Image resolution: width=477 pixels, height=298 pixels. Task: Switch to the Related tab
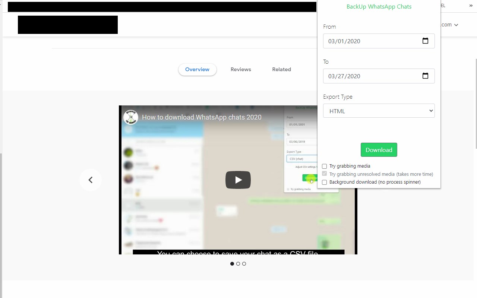281,69
